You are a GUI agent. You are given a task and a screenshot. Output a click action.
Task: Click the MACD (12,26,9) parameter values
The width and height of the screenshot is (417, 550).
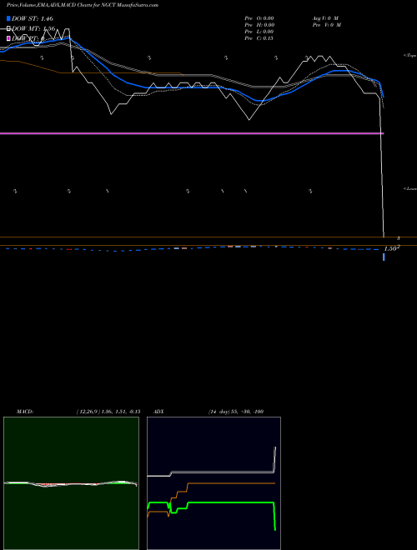coord(108,412)
